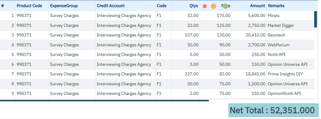Click the vertical scrollbar thumb
The image size is (321, 119).
click(x=315, y=19)
